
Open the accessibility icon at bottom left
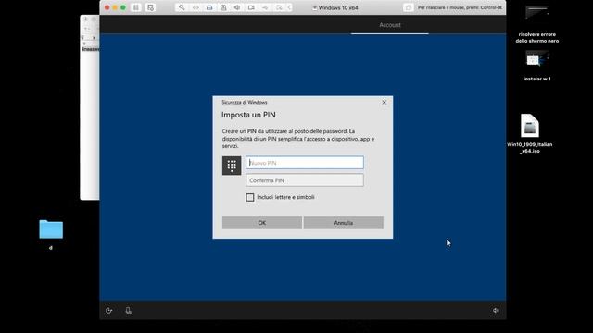point(109,311)
